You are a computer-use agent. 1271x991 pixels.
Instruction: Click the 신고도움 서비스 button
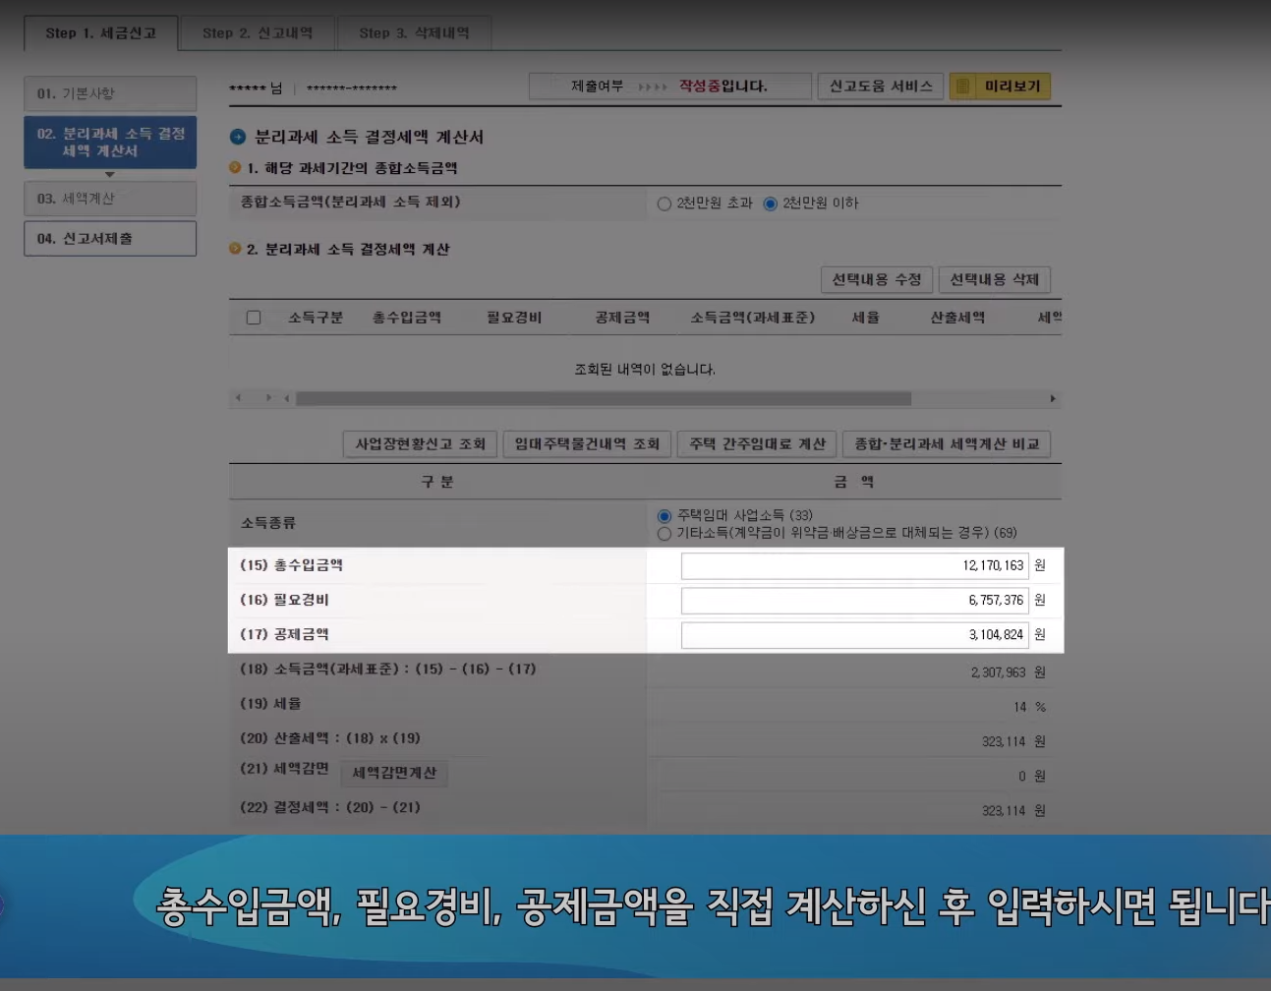(881, 87)
